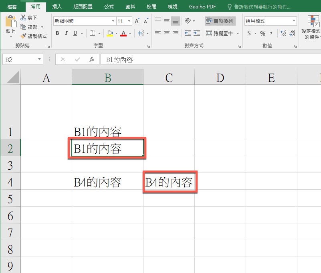Click the decrease decimal icon
Viewport: 321px width, 273px height.
292,33
